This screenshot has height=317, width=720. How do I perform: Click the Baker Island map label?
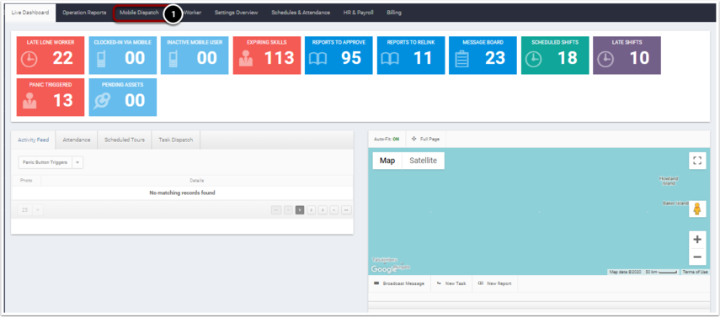675,203
